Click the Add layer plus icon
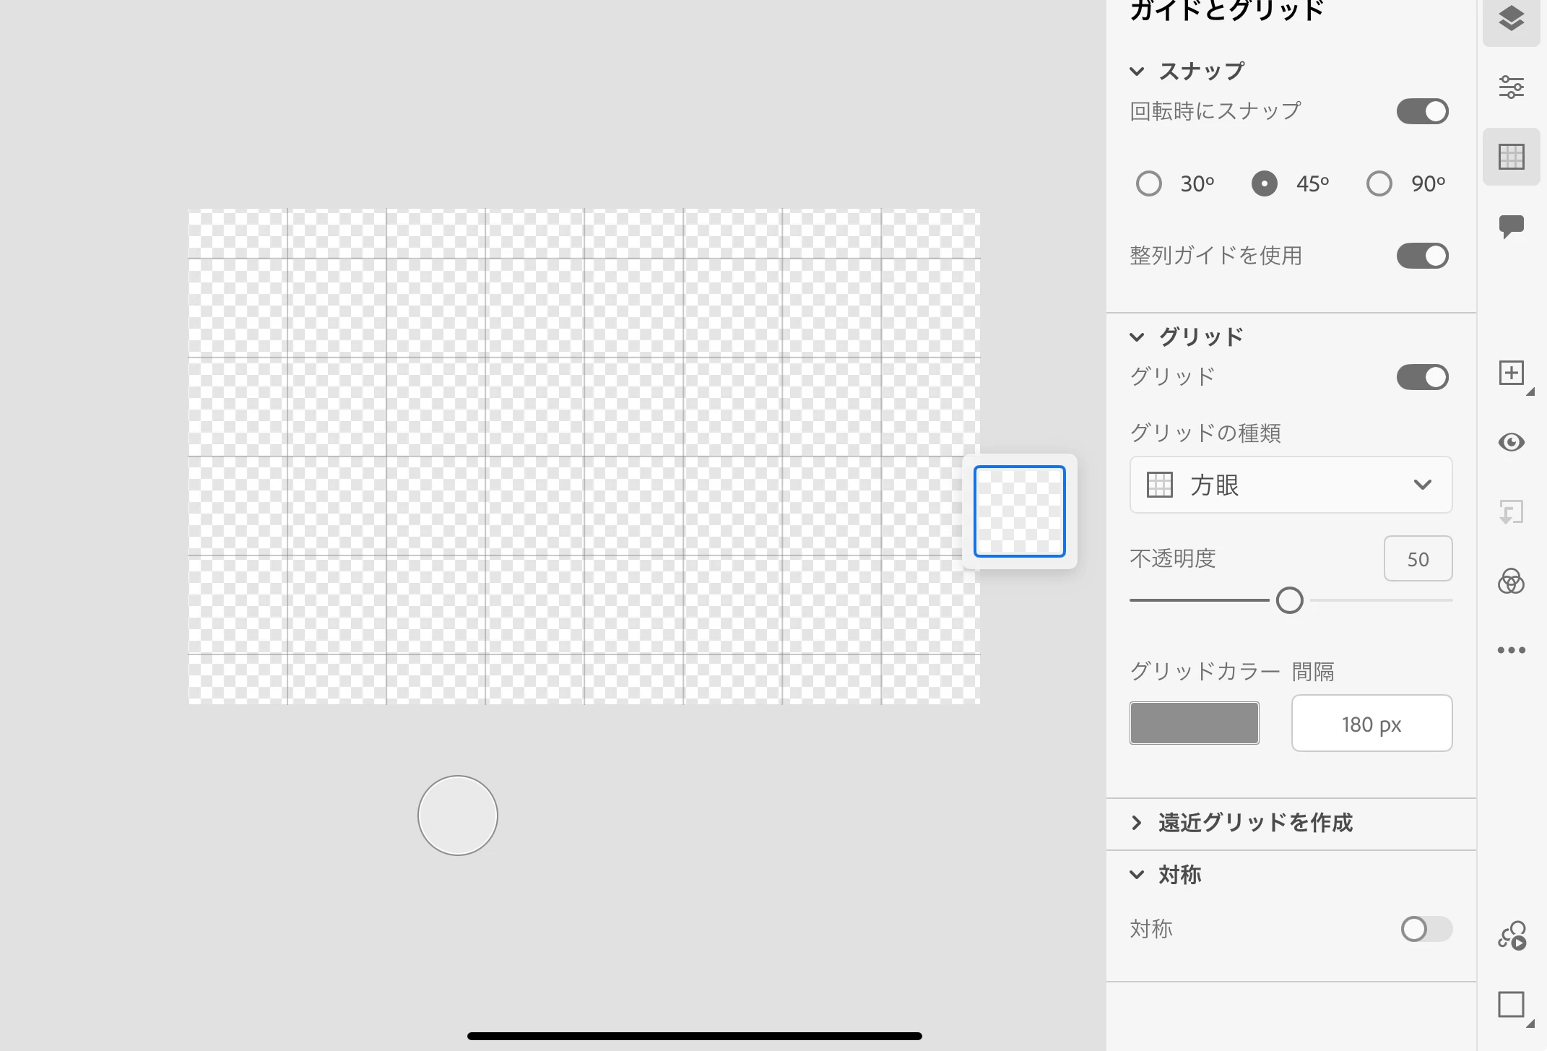The image size is (1547, 1051). [1511, 373]
